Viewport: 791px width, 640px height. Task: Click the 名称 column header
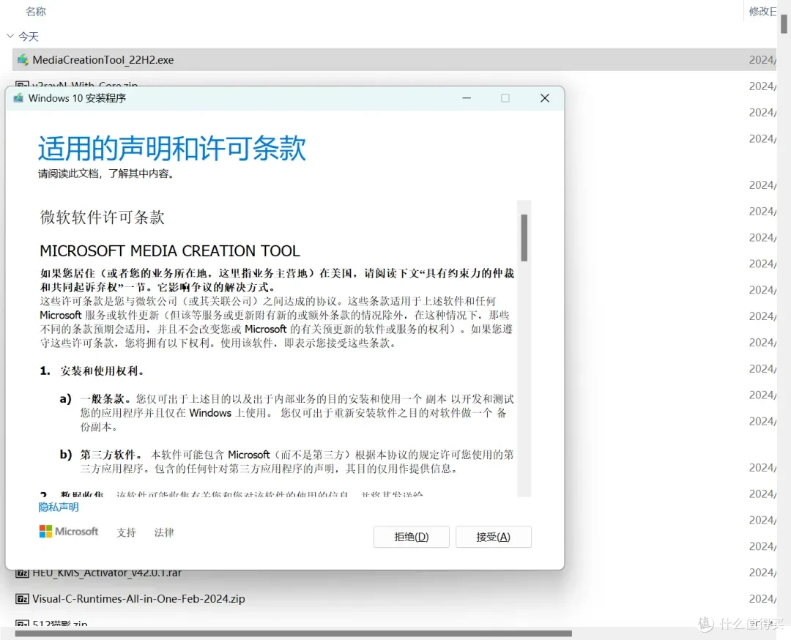[35, 11]
